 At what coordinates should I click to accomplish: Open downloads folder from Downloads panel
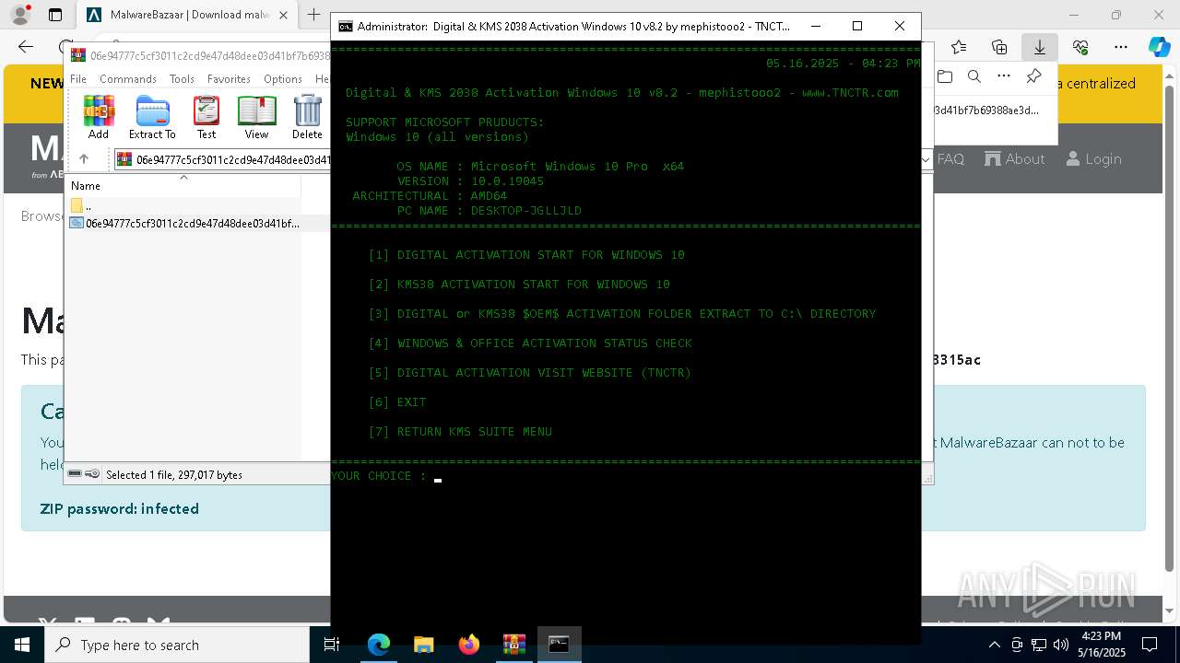click(945, 76)
